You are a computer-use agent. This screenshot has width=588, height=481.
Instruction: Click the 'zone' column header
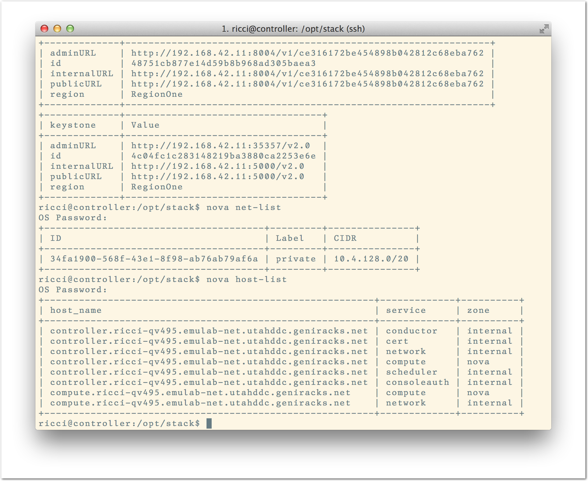coord(478,310)
